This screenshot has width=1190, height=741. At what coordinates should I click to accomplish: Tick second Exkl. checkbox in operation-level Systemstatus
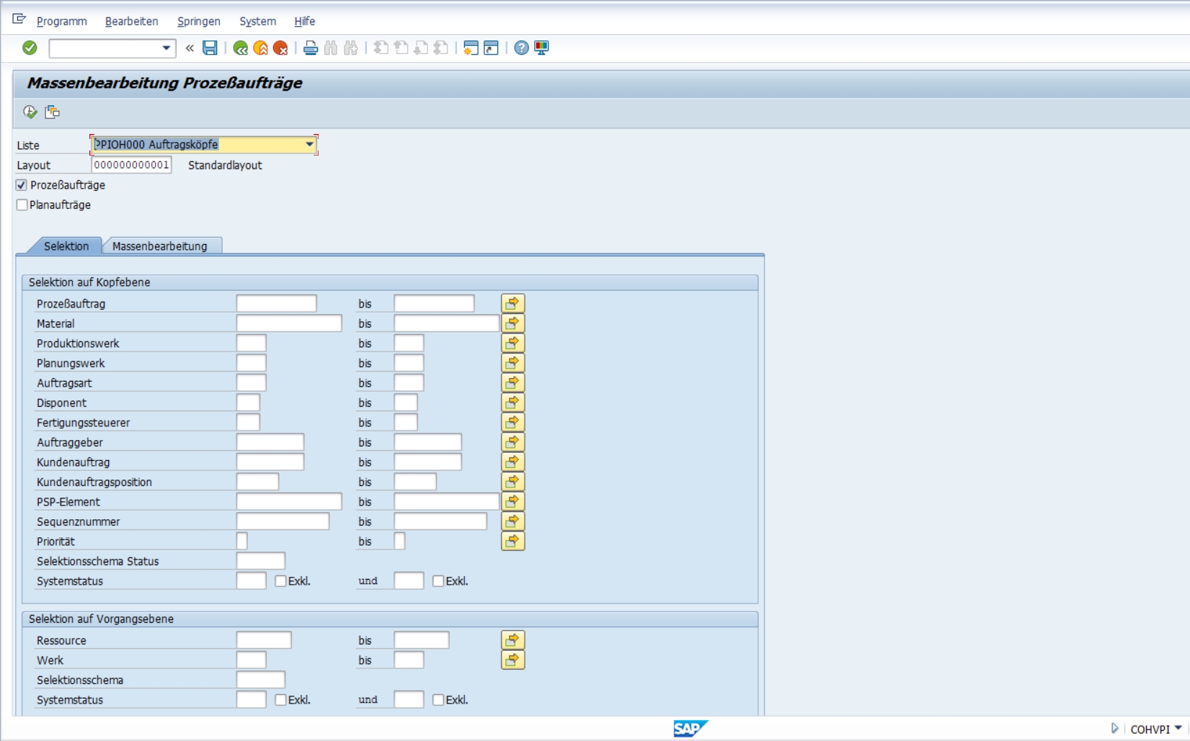(x=438, y=699)
